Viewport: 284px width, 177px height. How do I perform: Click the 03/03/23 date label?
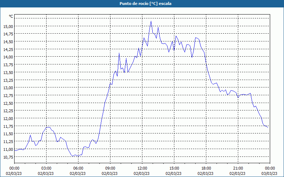[x=269, y=173]
